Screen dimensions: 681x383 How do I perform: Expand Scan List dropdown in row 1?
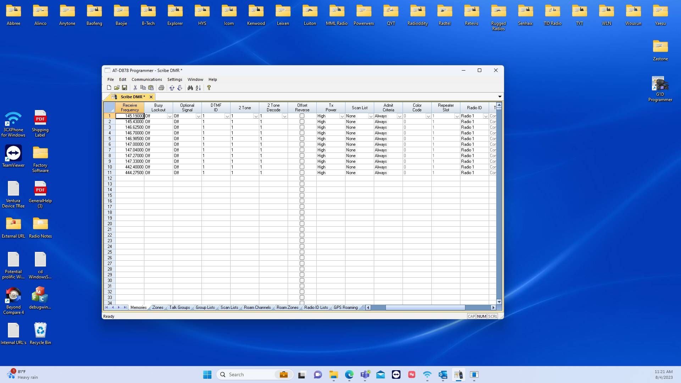pyautogui.click(x=371, y=116)
